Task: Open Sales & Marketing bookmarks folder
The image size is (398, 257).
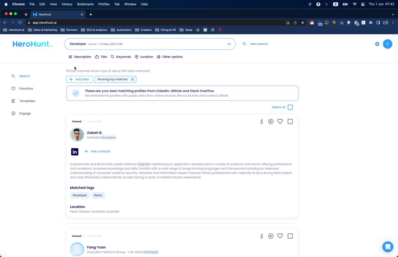Action: coord(43,30)
